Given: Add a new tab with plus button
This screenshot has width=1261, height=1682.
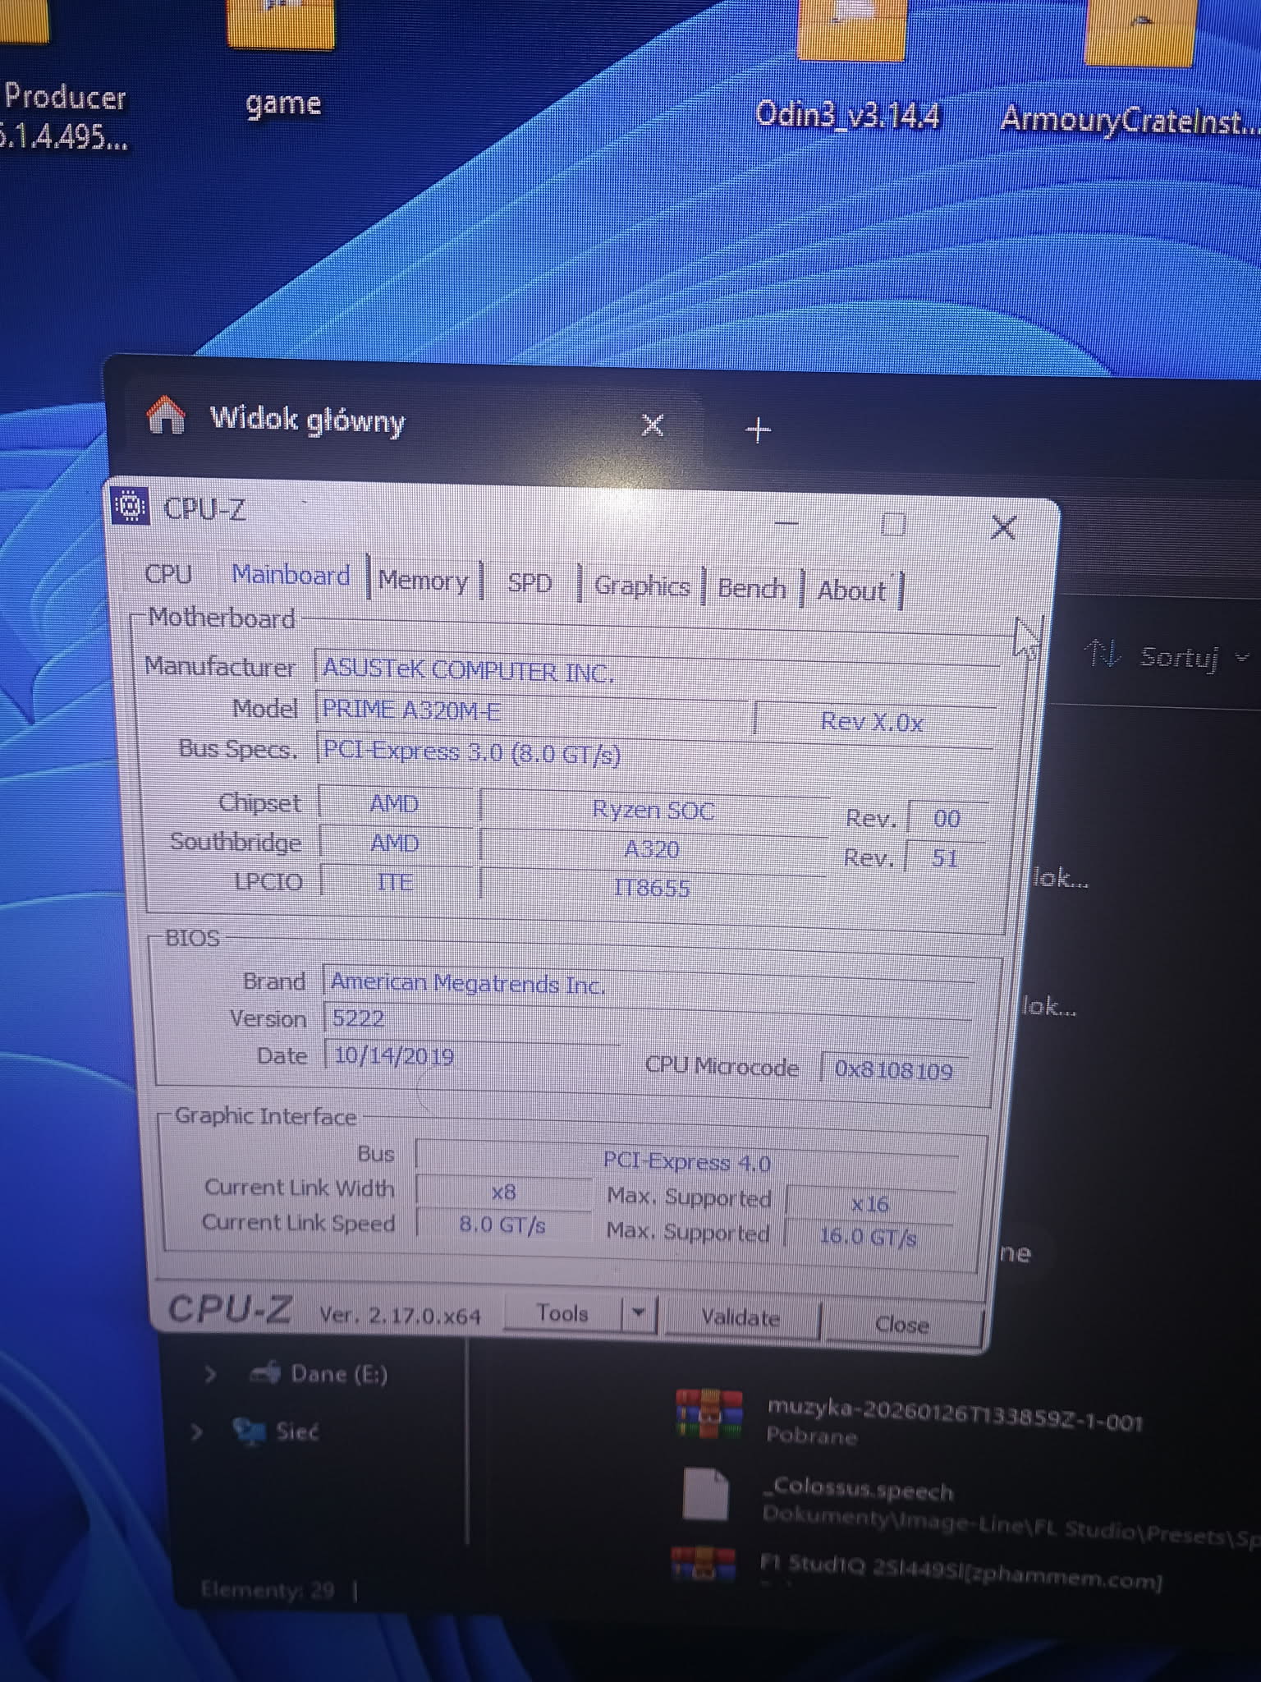Looking at the screenshot, I should [x=758, y=429].
